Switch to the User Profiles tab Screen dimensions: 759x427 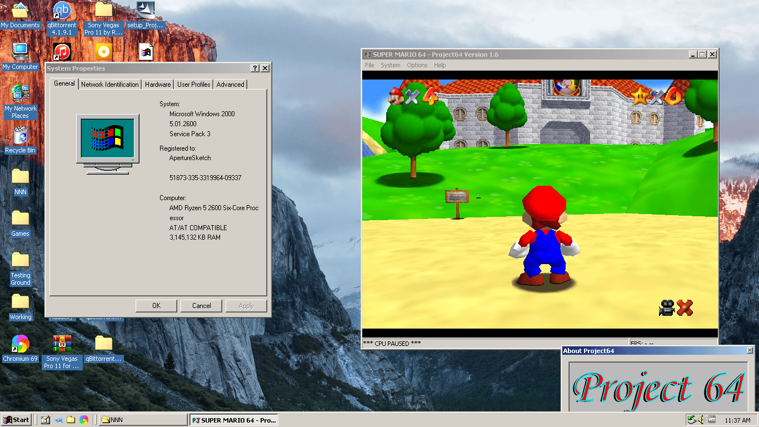(x=193, y=85)
